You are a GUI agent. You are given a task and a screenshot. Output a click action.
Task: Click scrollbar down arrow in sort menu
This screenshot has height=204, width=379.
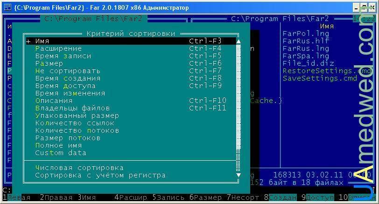[x=239, y=175]
